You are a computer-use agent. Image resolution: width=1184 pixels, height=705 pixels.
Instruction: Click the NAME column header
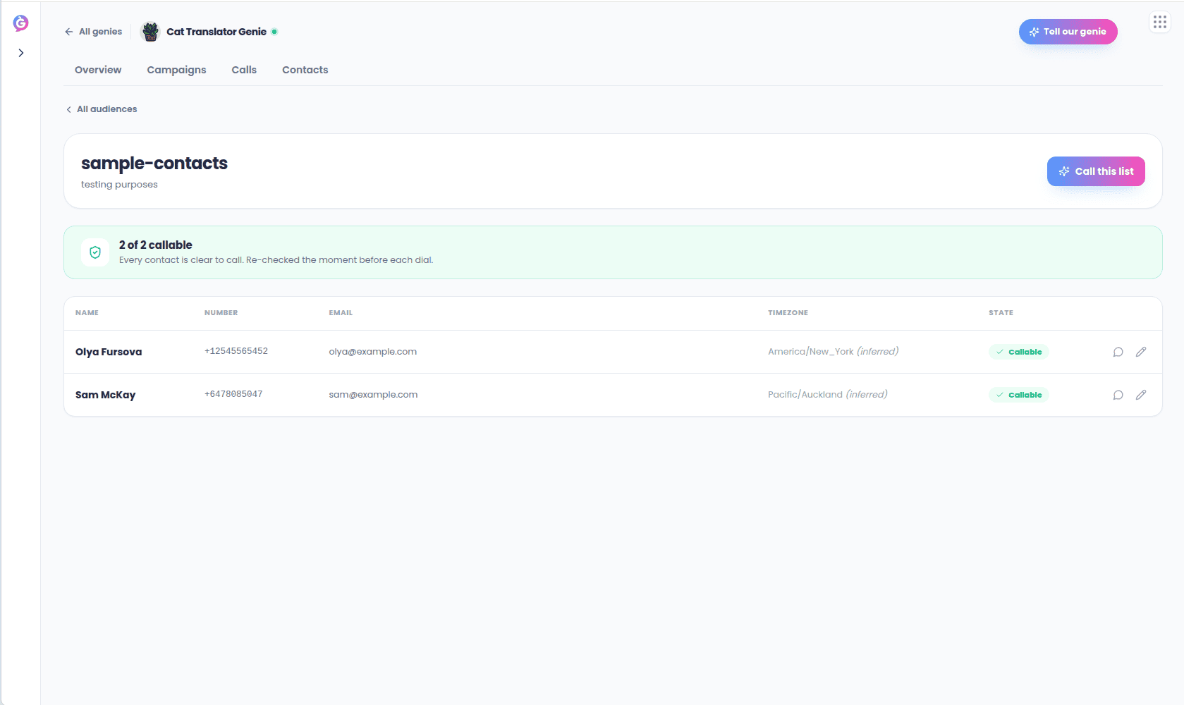pyautogui.click(x=87, y=313)
